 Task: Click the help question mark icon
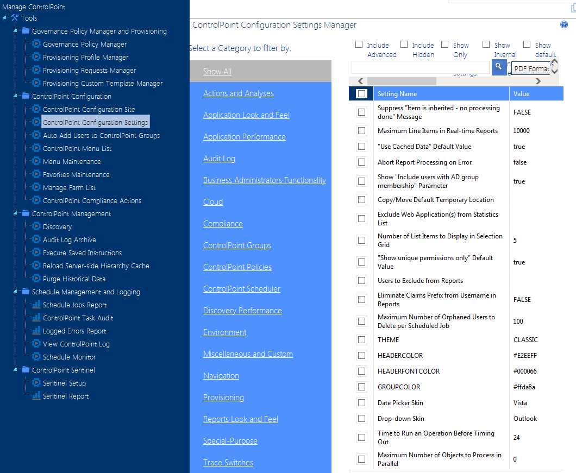tap(564, 24)
